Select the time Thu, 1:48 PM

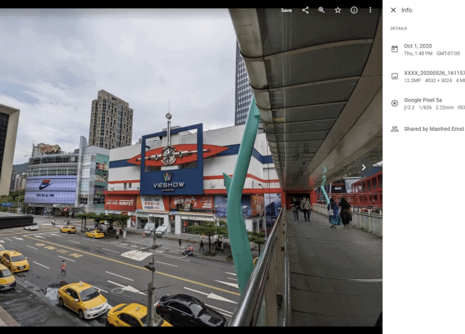coord(418,53)
